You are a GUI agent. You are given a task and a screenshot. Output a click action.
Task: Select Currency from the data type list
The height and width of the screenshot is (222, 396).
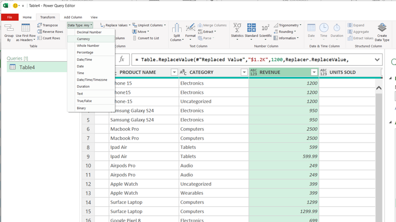(x=84, y=39)
